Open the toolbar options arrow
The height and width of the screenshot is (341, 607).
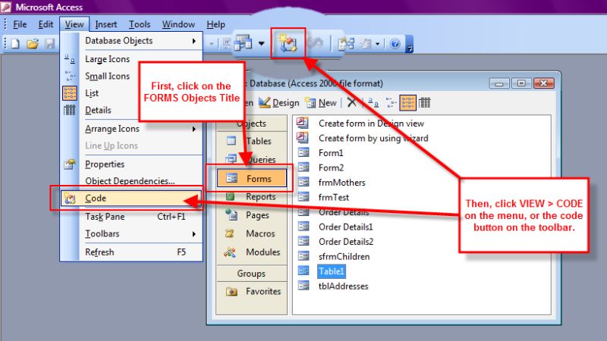click(x=410, y=44)
